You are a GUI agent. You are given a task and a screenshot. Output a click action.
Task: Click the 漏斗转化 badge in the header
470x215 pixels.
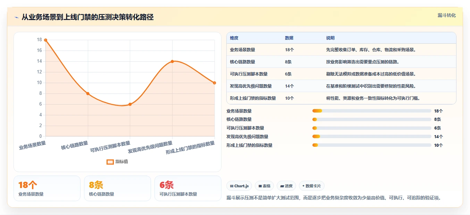coord(447,15)
